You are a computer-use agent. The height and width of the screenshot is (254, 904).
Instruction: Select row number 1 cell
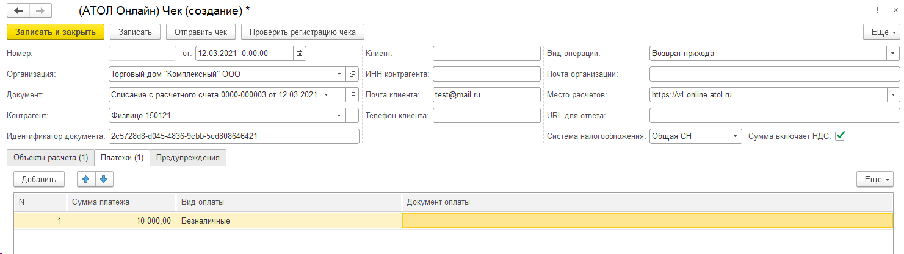pyautogui.click(x=40, y=220)
